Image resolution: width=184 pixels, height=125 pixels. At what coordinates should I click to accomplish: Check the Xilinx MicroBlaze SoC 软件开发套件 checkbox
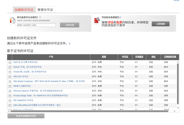[x=10, y=105]
